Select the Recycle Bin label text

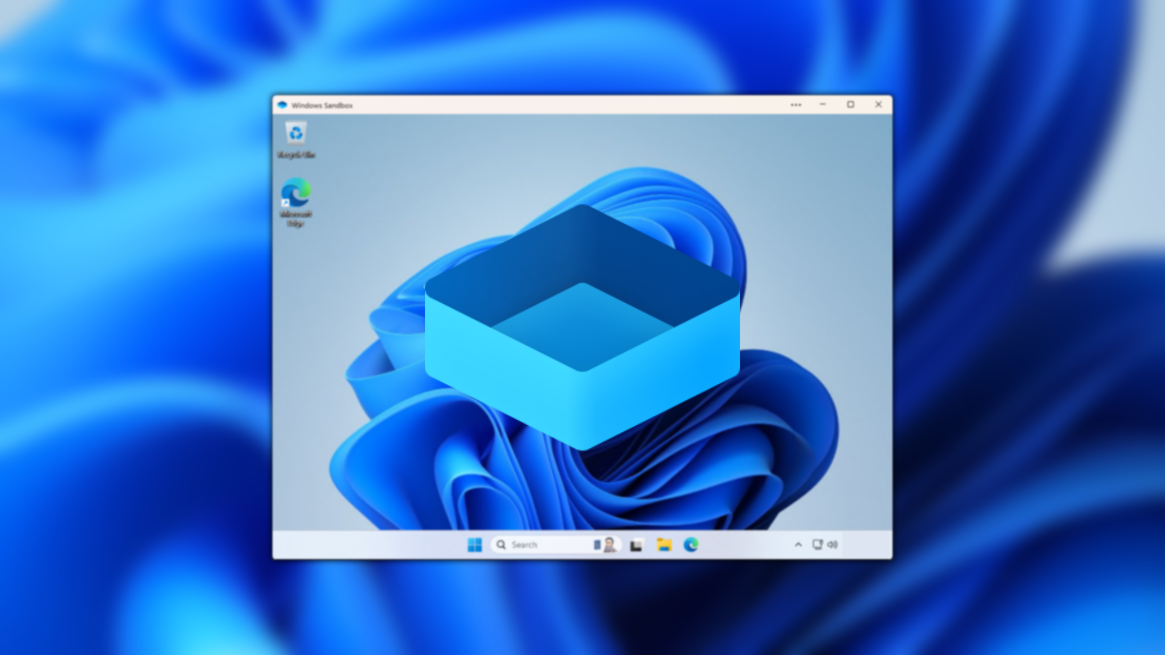click(295, 155)
